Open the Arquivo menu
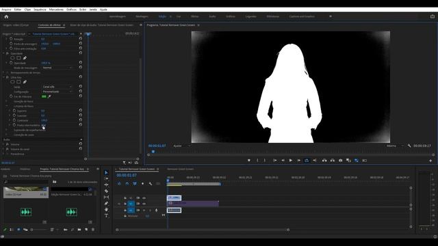This screenshot has height=246, width=438. tap(6, 10)
